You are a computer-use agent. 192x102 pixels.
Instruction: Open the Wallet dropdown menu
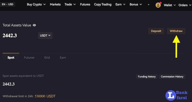point(169,5)
